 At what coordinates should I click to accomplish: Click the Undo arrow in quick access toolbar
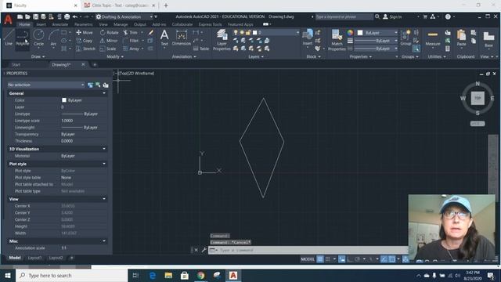click(75, 16)
